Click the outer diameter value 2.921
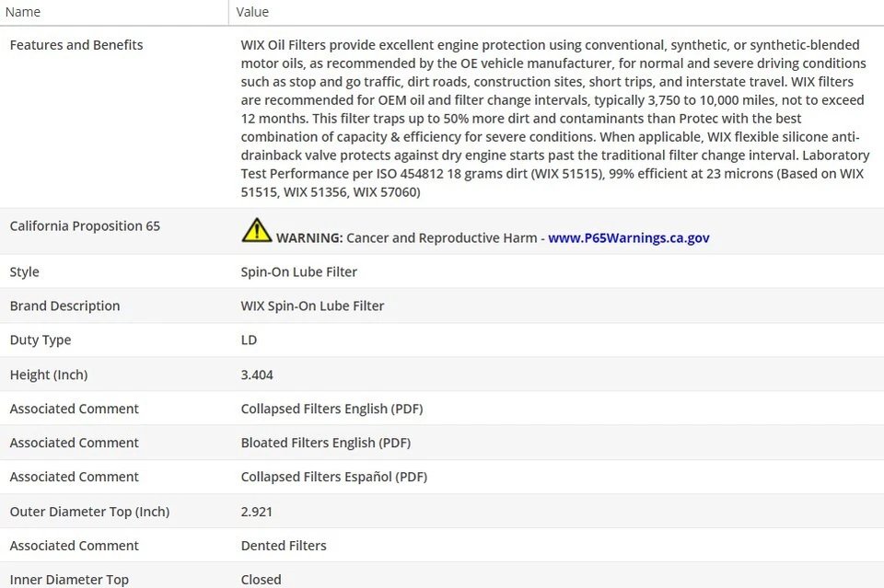This screenshot has width=884, height=588. pyautogui.click(x=257, y=512)
